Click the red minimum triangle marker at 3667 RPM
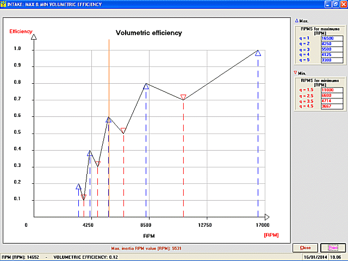Image resolution: width=348 pixels, height=261 pixels. 83,197
